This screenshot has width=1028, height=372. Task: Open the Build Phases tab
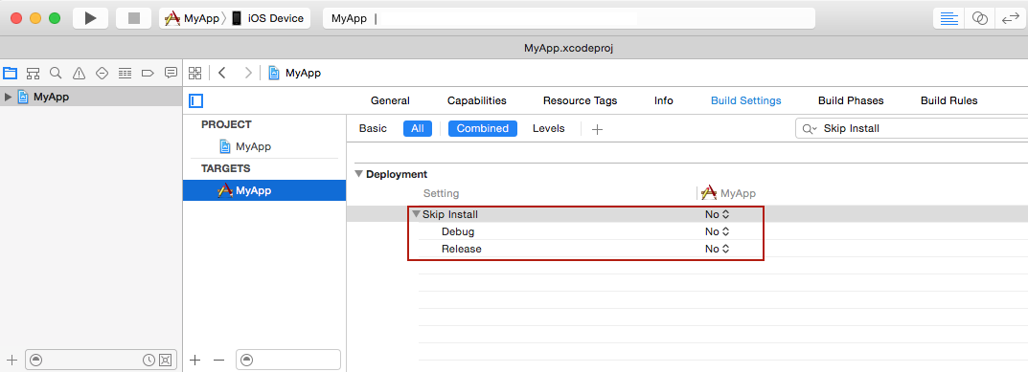[x=851, y=100]
